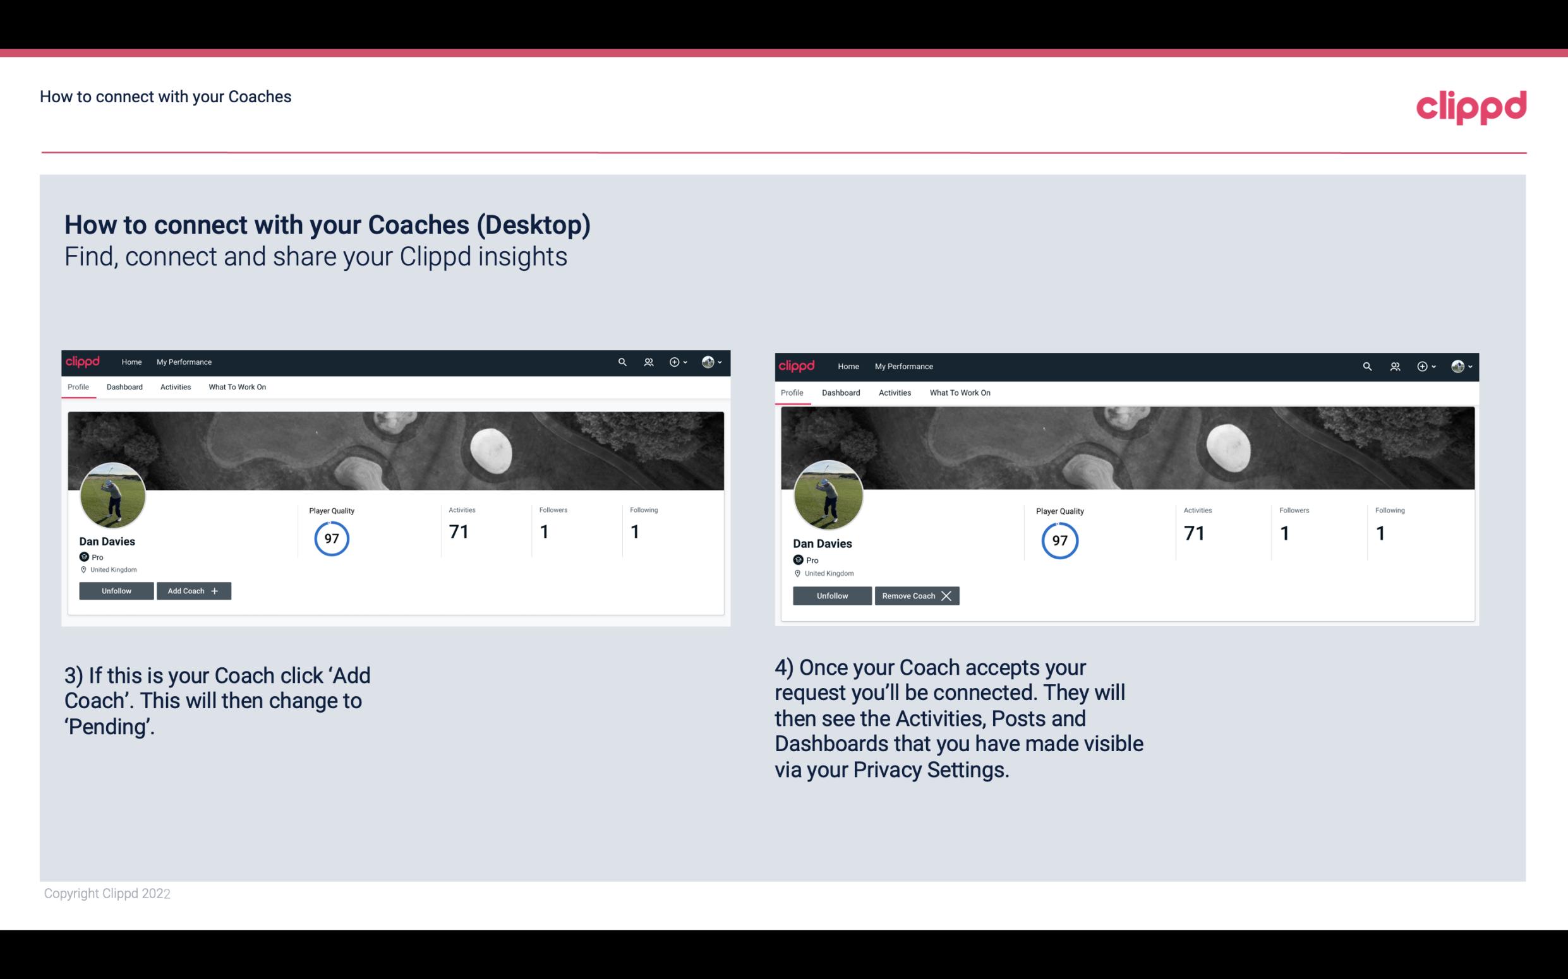Image resolution: width=1568 pixels, height=979 pixels.
Task: Click the search icon in the navbar
Action: point(622,361)
